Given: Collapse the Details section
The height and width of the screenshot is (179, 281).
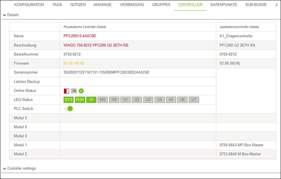Looking at the screenshot, I should click(x=4, y=15).
